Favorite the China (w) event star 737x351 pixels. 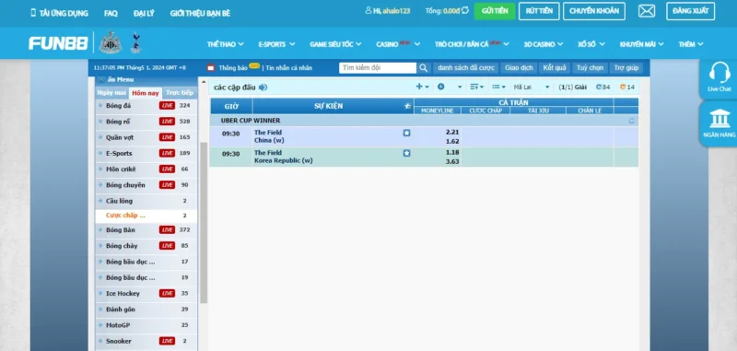406,133
